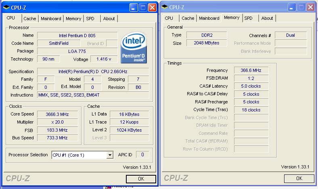Viewport: 318px width, 189px height.
Task: Click the Intel Pentium D inside logo
Action: coord(134,48)
